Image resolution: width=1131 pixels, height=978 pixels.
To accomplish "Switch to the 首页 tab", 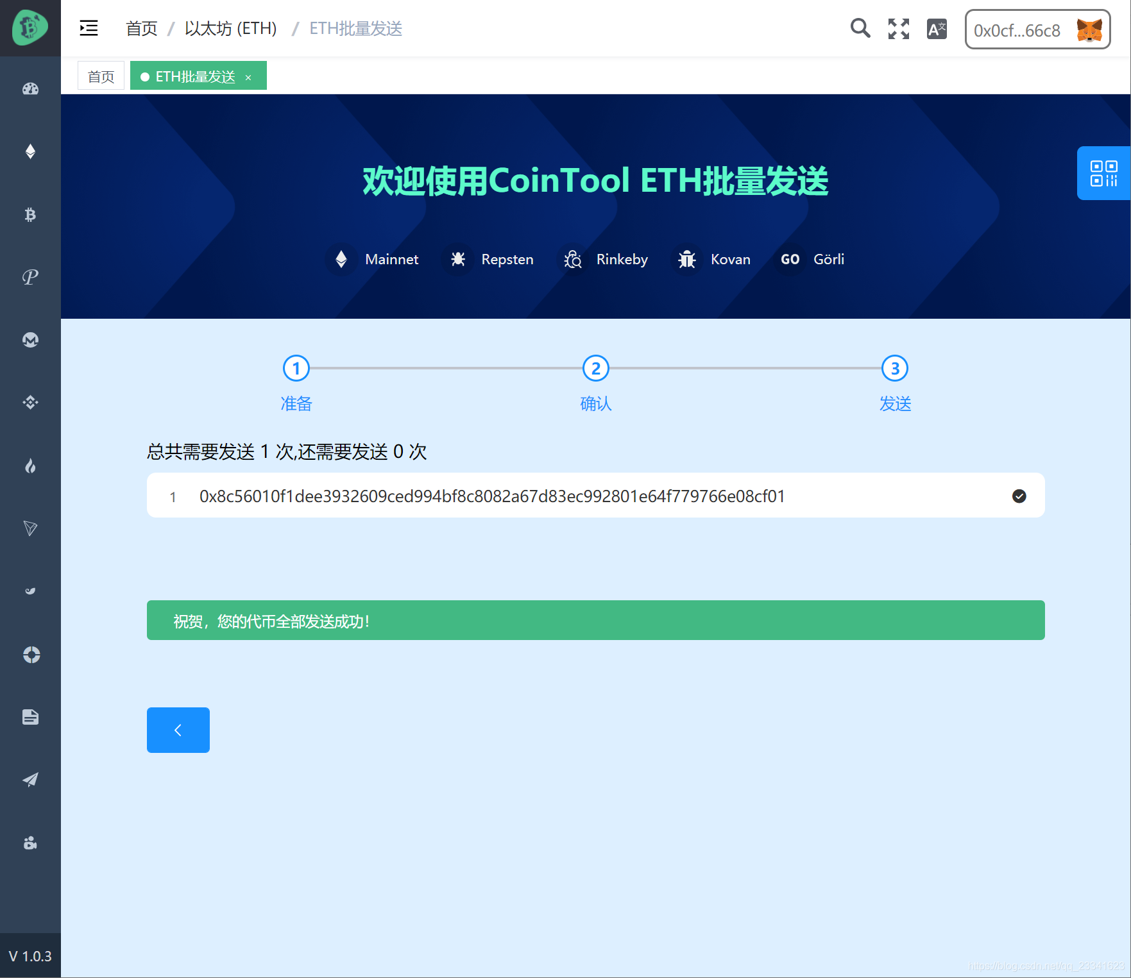I will click(x=101, y=75).
